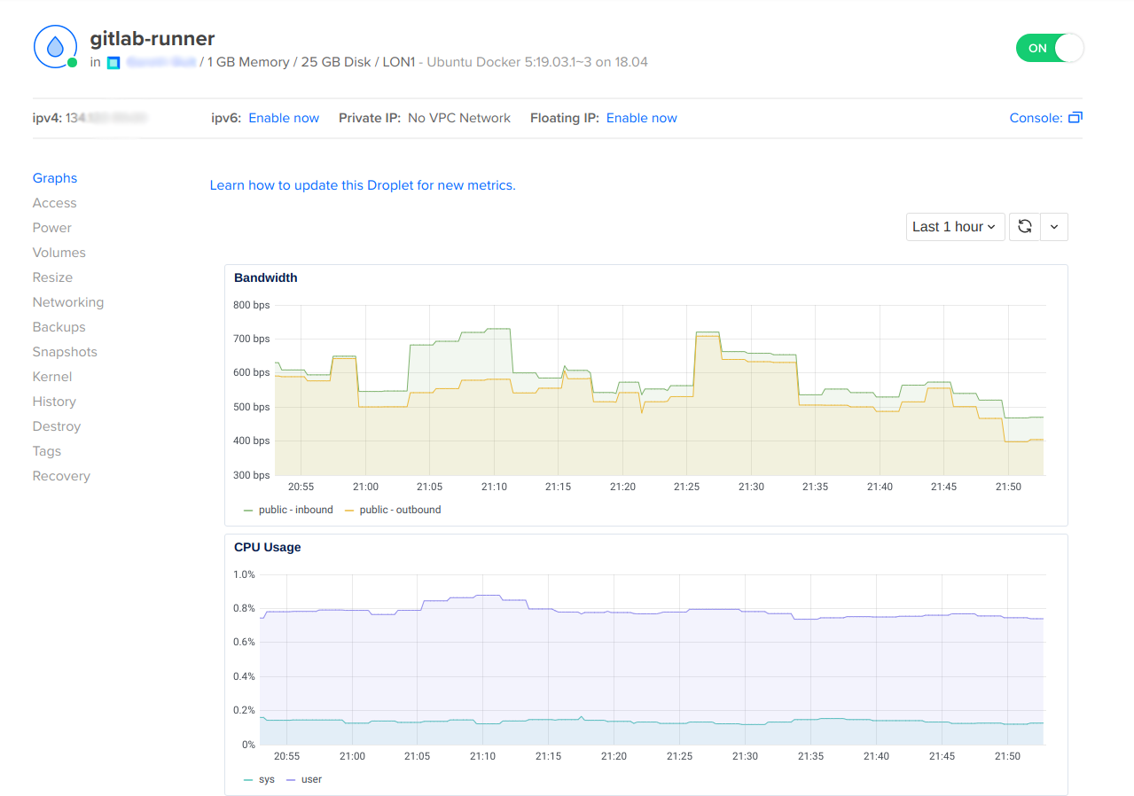Toggle the droplet ON power switch
Viewport: 1134px width, 796px height.
[x=1050, y=48]
